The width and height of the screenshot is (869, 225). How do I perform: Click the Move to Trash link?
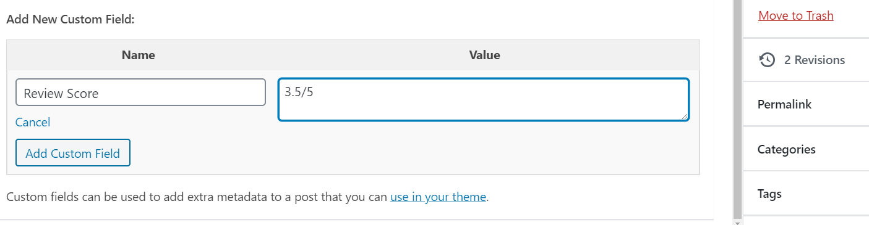pyautogui.click(x=796, y=15)
